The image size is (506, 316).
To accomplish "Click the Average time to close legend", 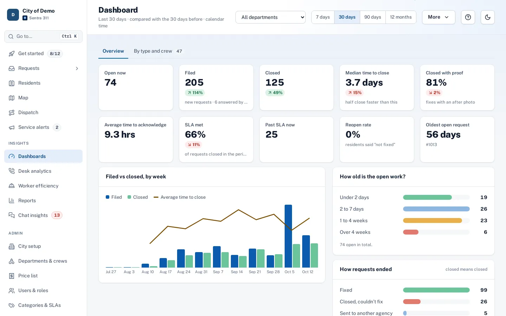I will [x=180, y=197].
